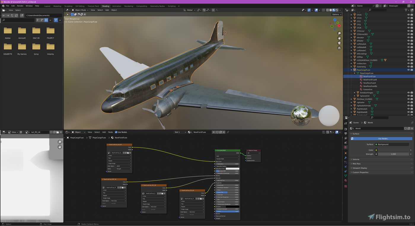Hide the CF2G object with its eye toggle
Image resolution: width=415 pixels, height=226 pixels.
point(408,15)
